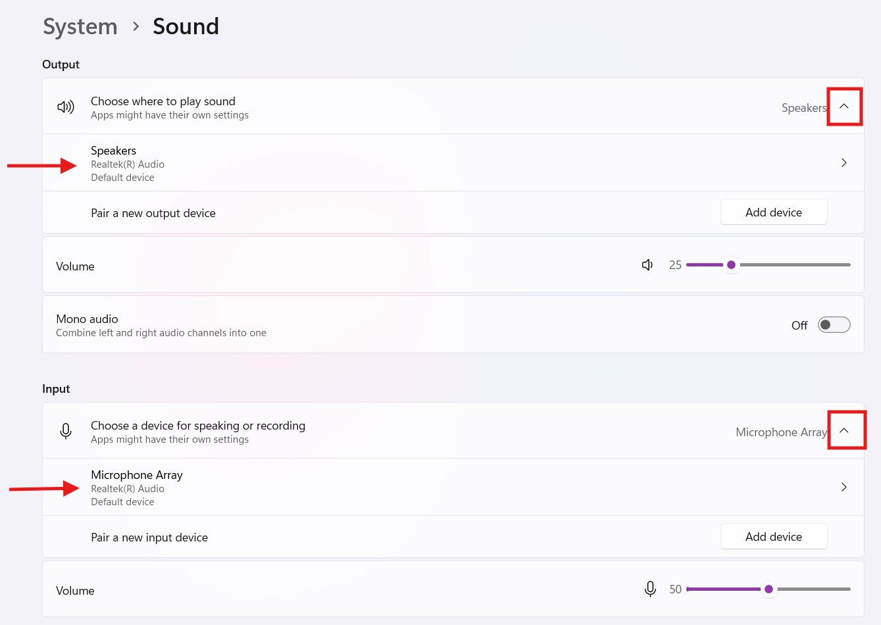Add a new output device
The width and height of the screenshot is (881, 625).
[773, 212]
